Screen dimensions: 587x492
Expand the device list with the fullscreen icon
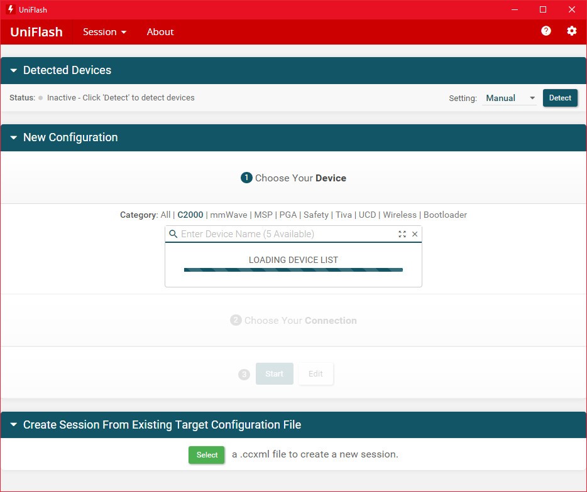click(402, 234)
